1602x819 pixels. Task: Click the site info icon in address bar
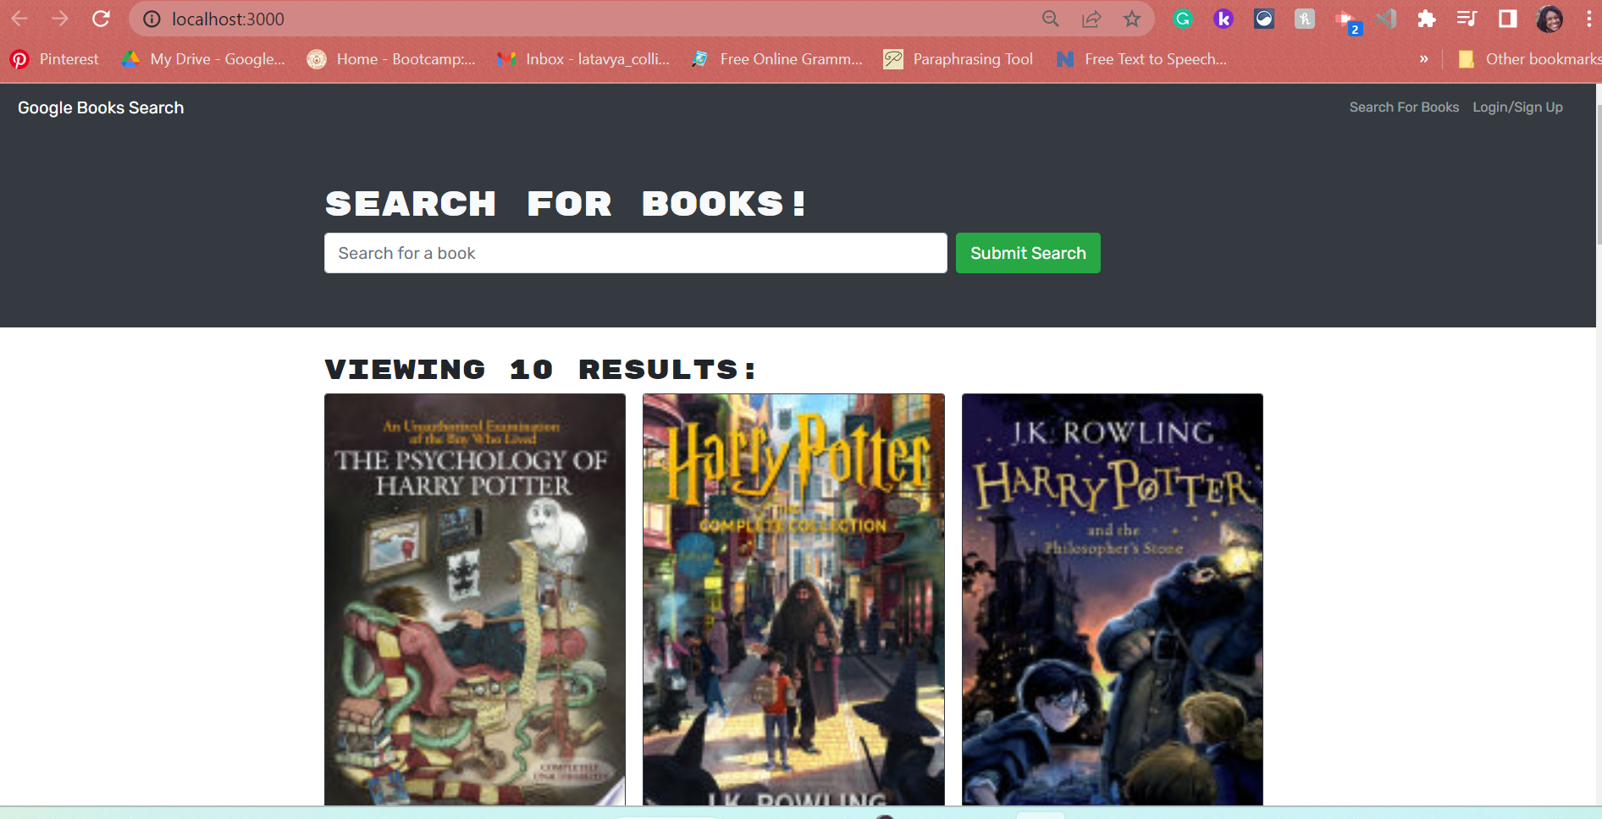pyautogui.click(x=152, y=19)
